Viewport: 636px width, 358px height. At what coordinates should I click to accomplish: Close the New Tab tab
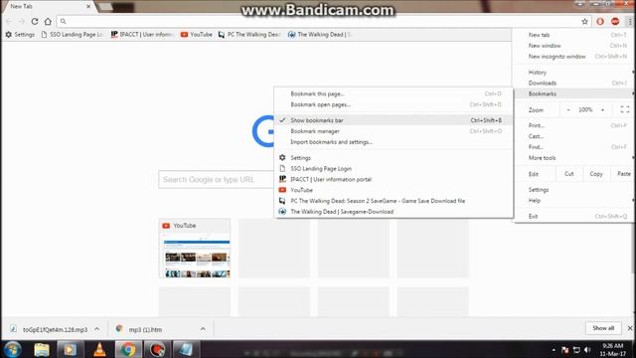coord(88,7)
